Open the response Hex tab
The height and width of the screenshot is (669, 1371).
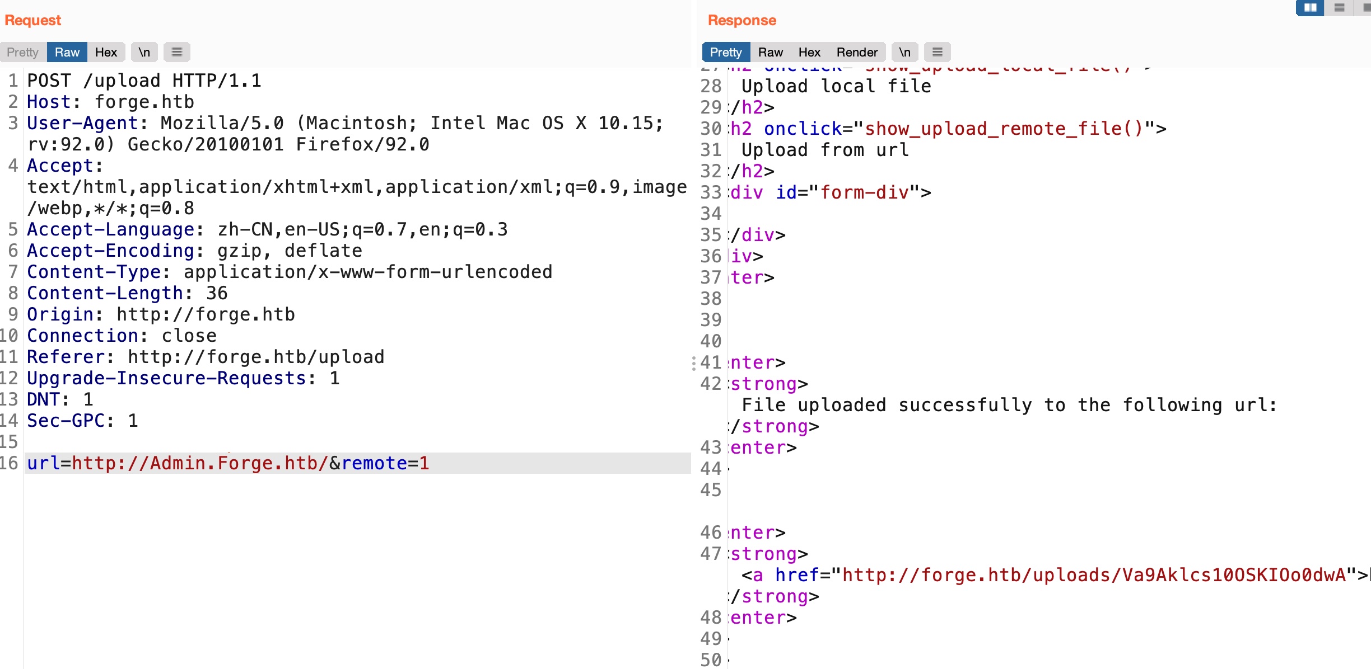809,52
